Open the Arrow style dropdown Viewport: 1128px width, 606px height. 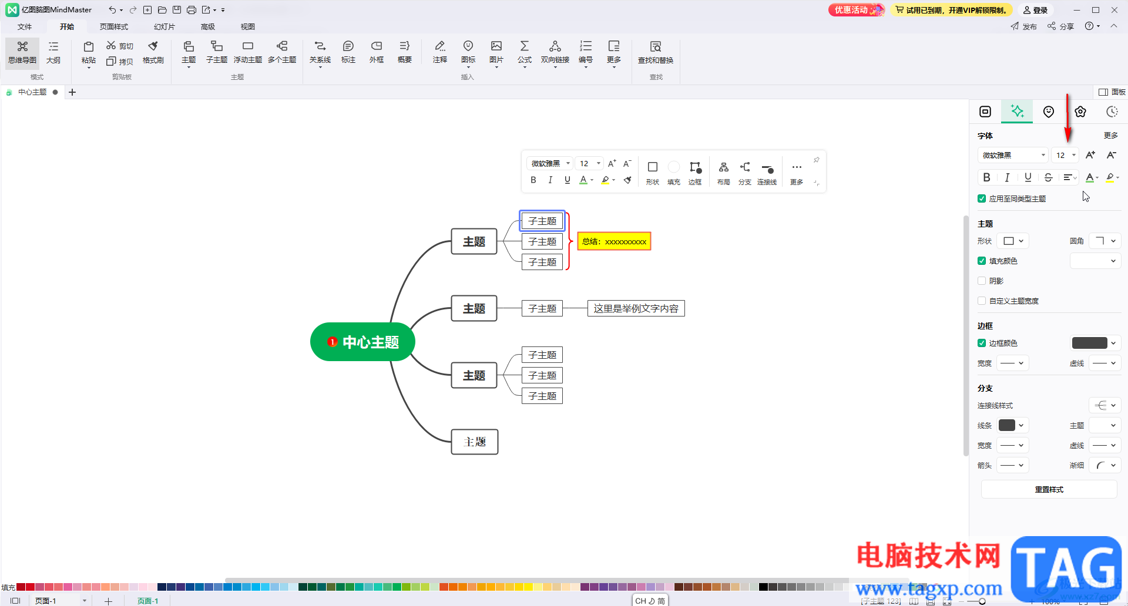(1013, 465)
